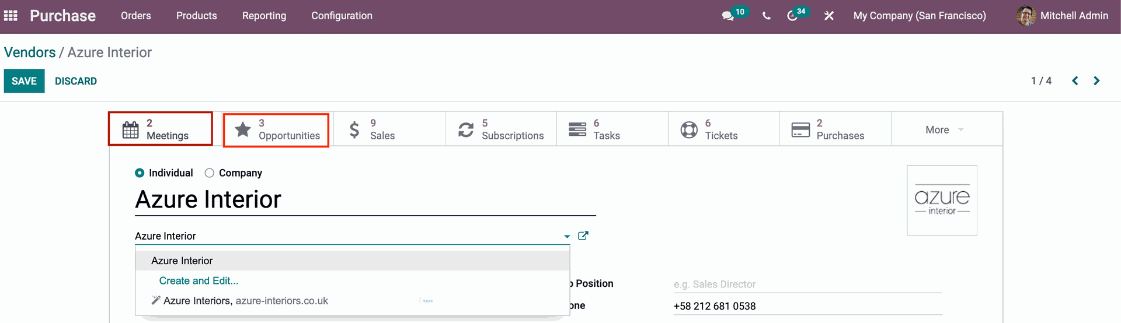Open the My Company (San Francisco) switcher

tap(920, 16)
